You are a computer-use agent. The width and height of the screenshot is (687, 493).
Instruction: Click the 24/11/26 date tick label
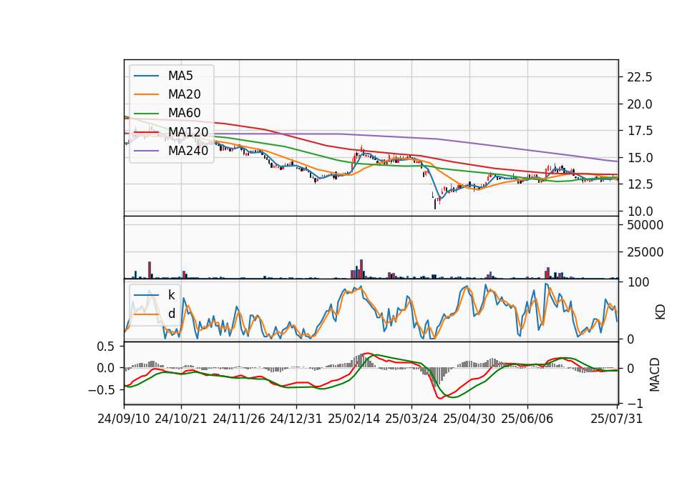(x=239, y=419)
